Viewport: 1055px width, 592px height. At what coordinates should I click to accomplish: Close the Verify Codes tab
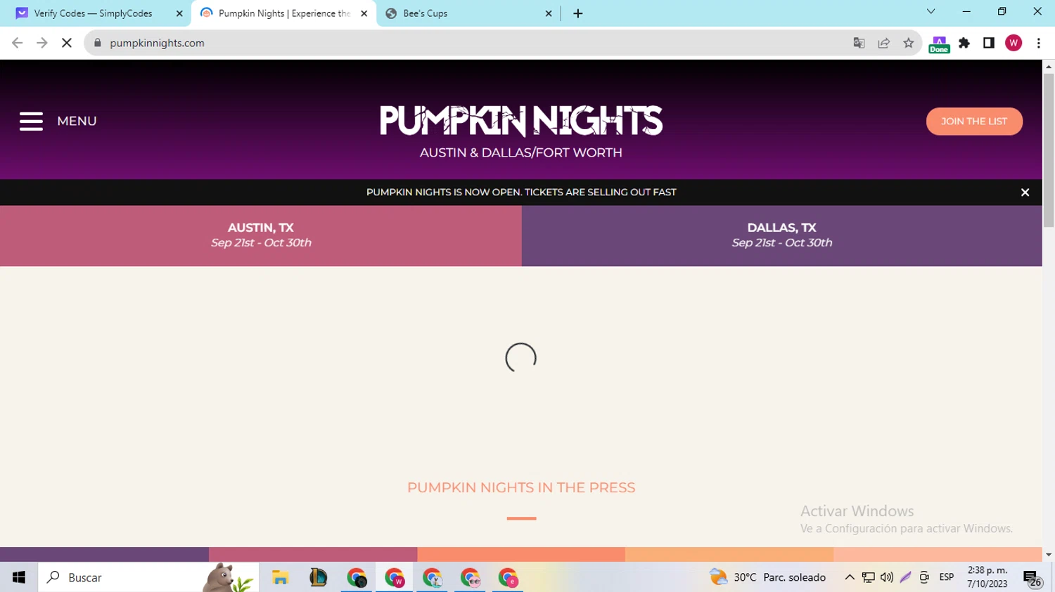(179, 13)
